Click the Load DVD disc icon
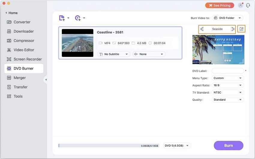The image size is (255, 159). 78,18
